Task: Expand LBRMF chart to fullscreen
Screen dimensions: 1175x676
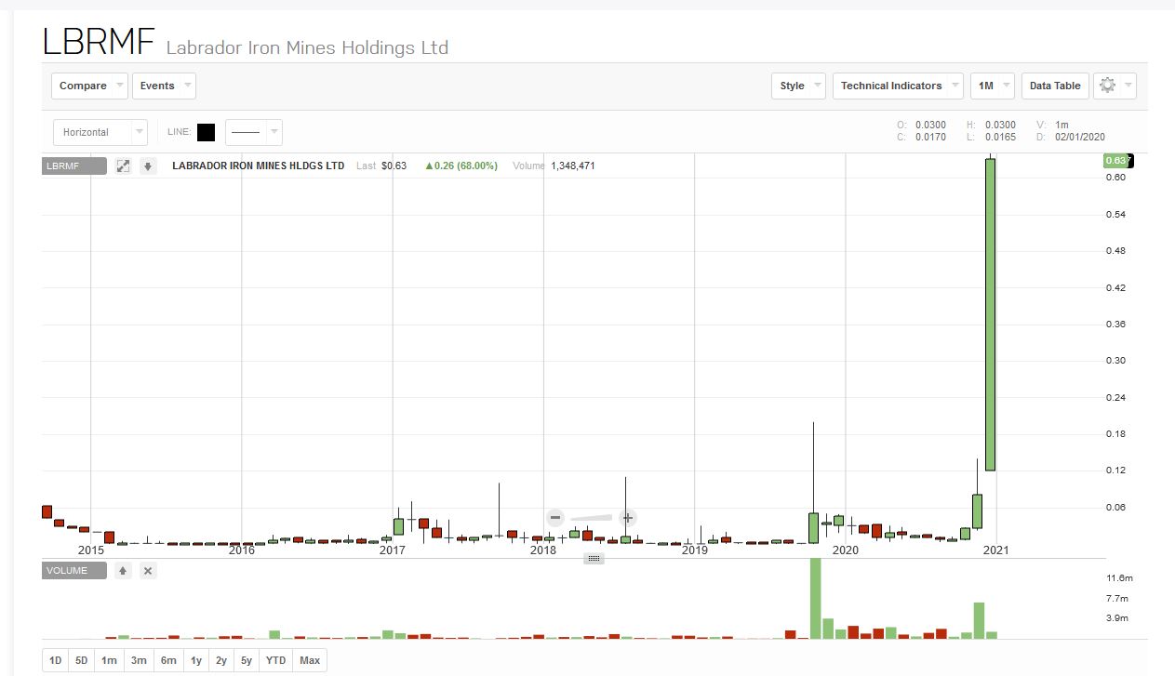Action: pyautogui.click(x=123, y=166)
